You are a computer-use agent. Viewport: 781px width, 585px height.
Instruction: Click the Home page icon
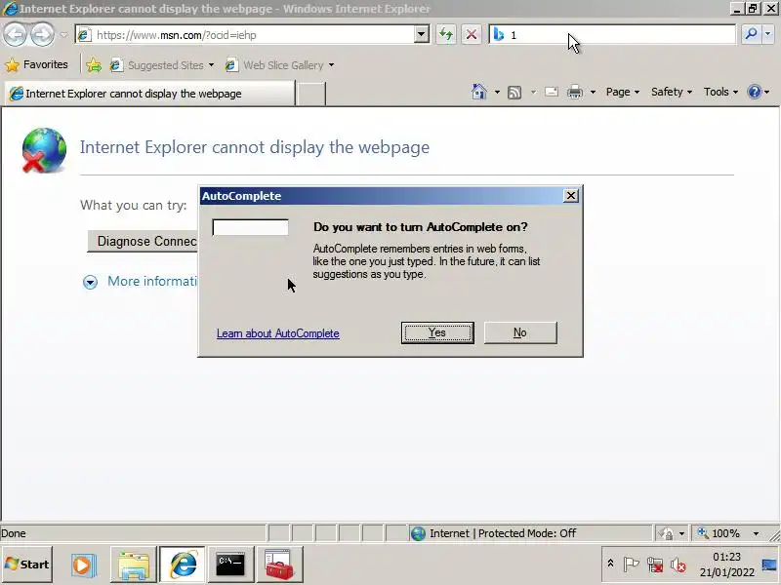click(x=478, y=92)
